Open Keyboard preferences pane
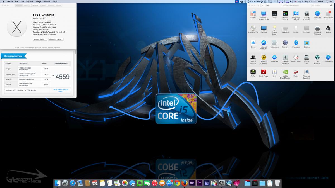This screenshot has height=188, width=335. (285, 29)
